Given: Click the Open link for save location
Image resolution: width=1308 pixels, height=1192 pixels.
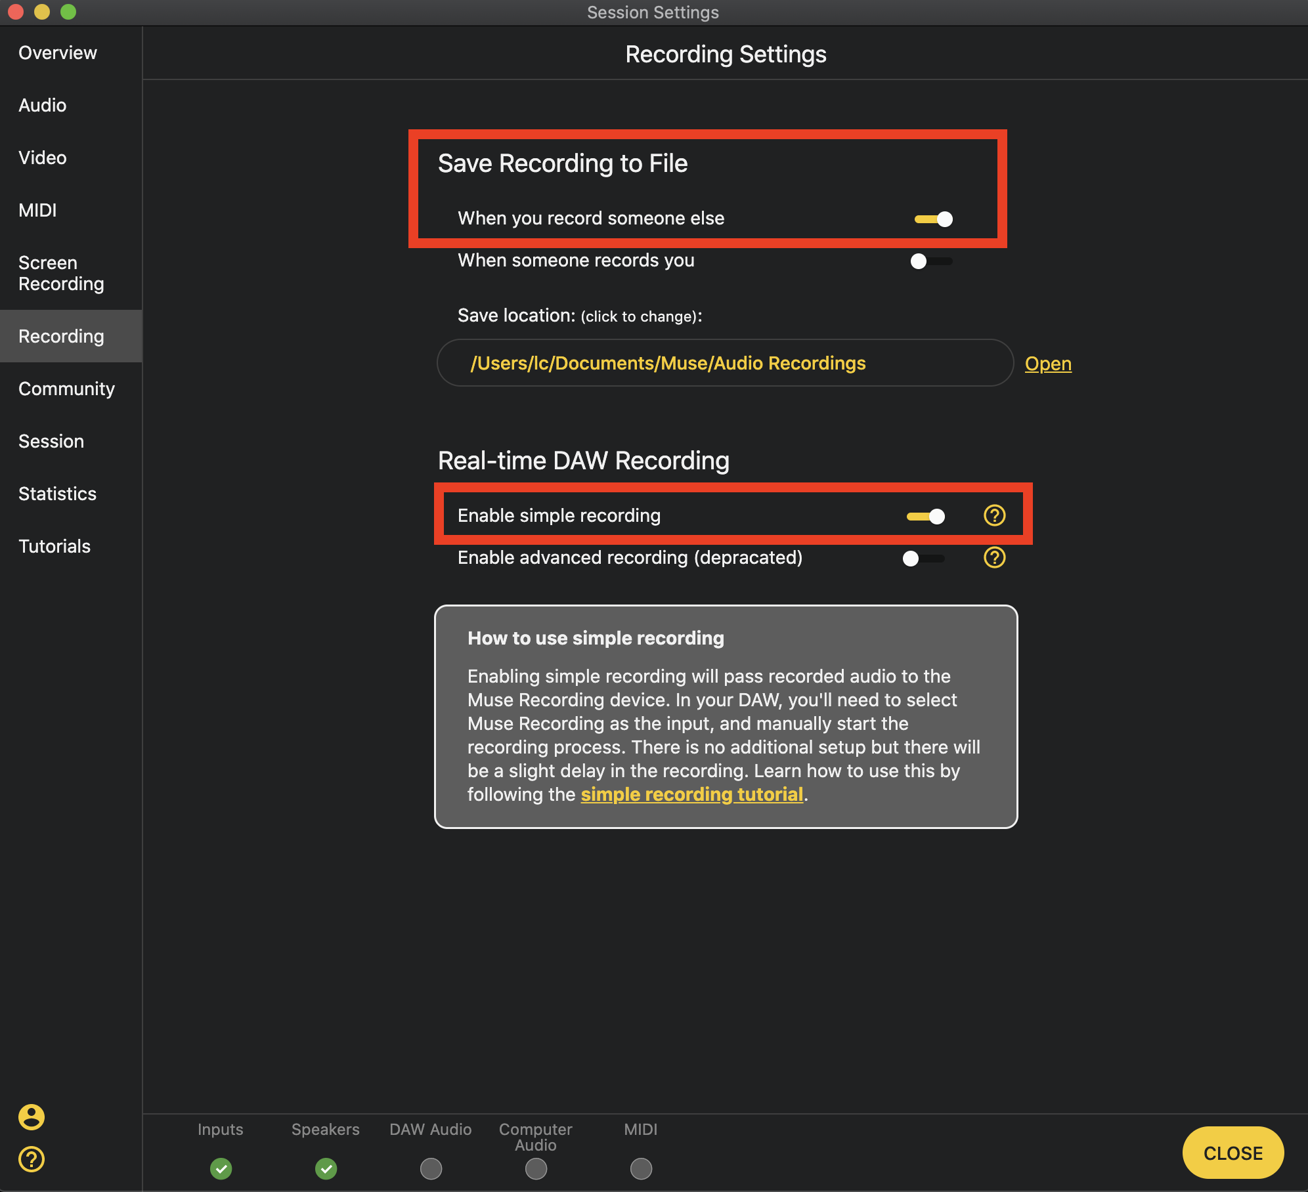Looking at the screenshot, I should pyautogui.click(x=1048, y=364).
